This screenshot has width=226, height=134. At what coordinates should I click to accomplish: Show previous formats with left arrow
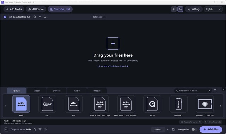pyautogui.click(x=5, y=106)
